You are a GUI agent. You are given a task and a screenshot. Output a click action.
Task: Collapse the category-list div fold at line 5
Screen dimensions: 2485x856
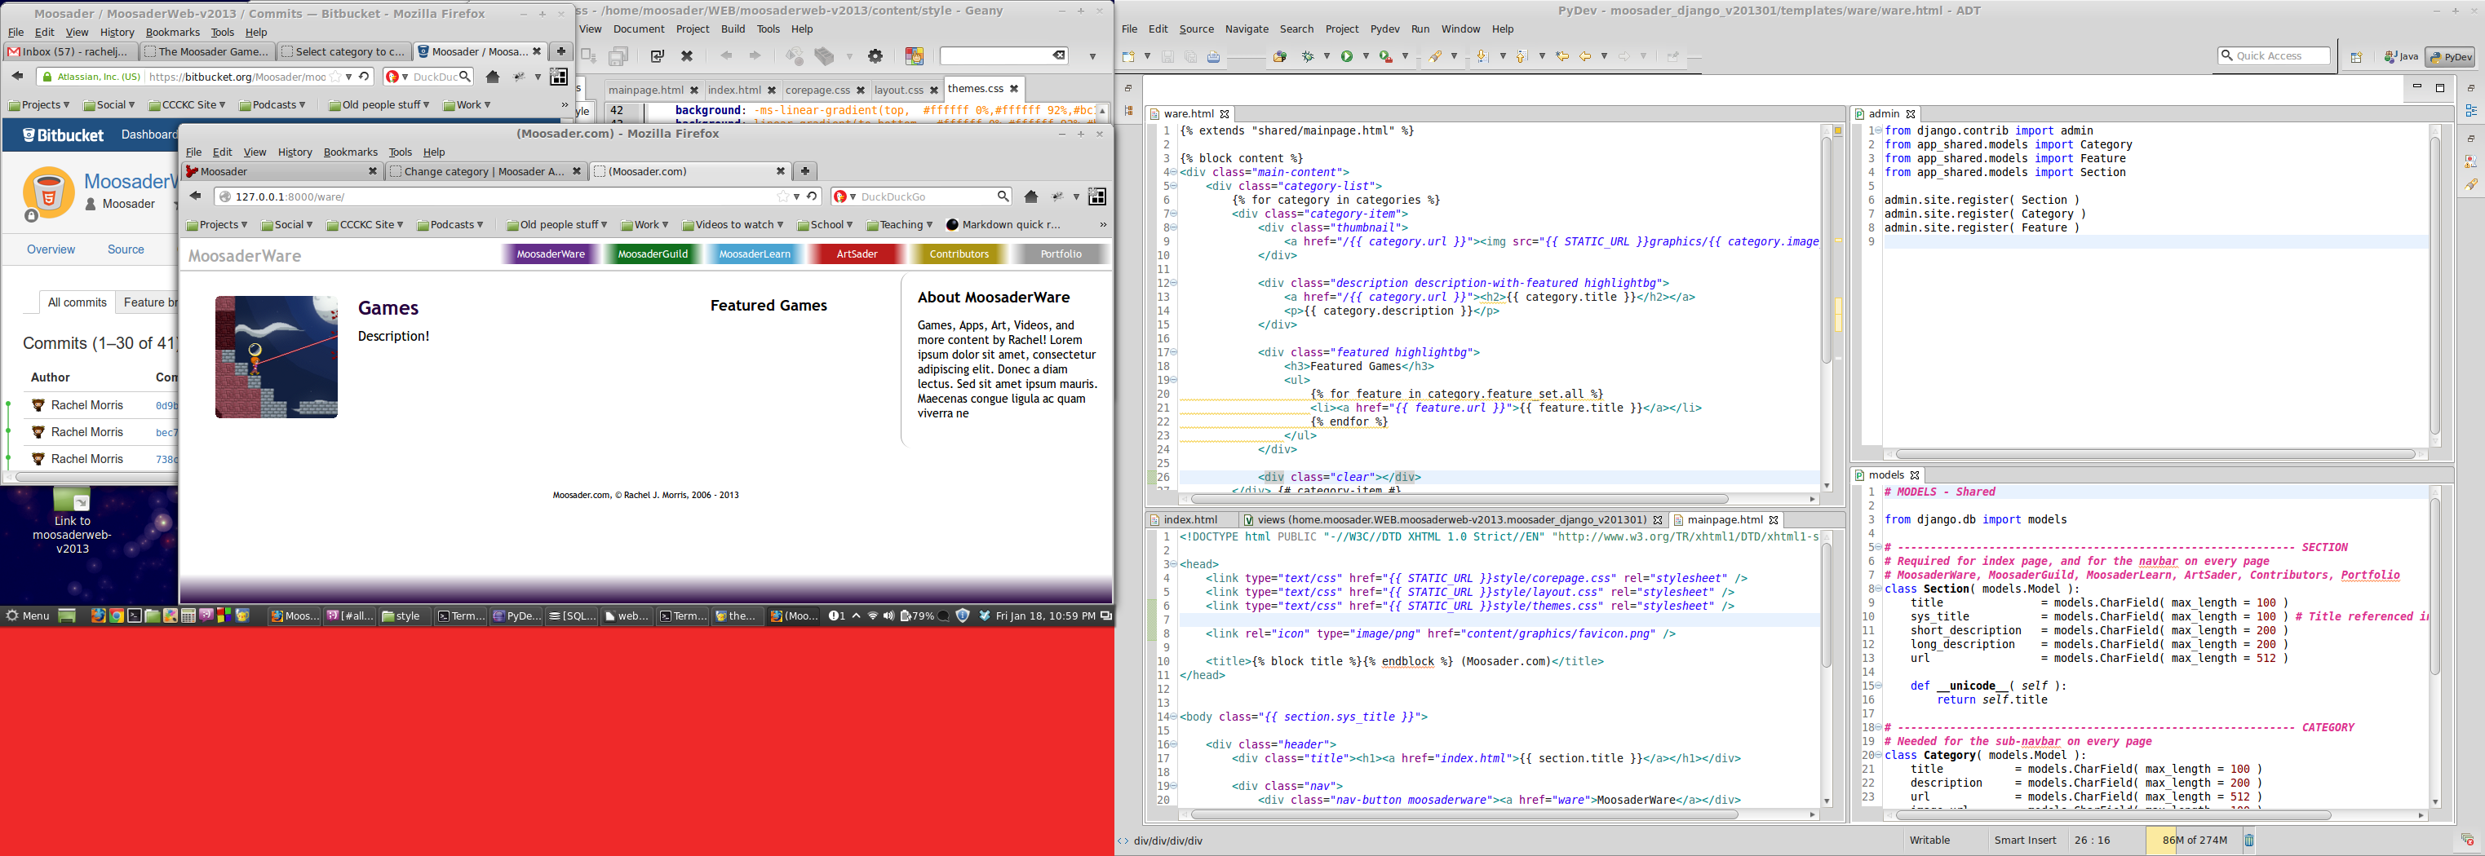tap(1174, 186)
